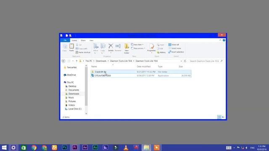The image size is (269, 151).
Task: Click the navigation pane scroll up arrow
Action: coord(86,66)
